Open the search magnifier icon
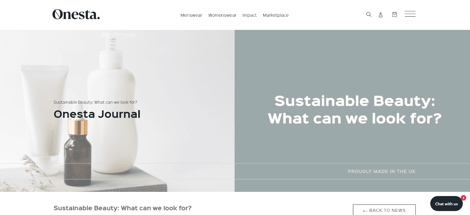The width and height of the screenshot is (470, 215). point(369,14)
